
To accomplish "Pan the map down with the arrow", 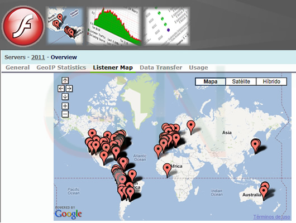I will [x=65, y=96].
